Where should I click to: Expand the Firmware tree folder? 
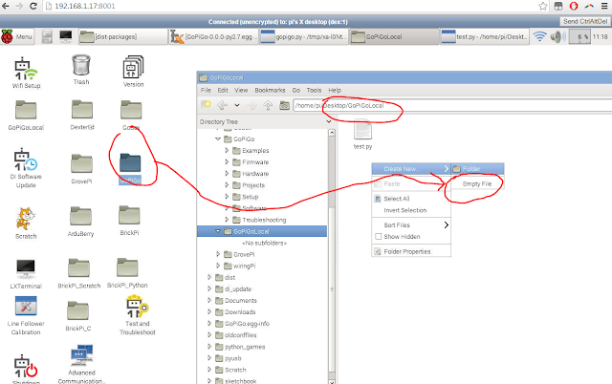click(227, 161)
